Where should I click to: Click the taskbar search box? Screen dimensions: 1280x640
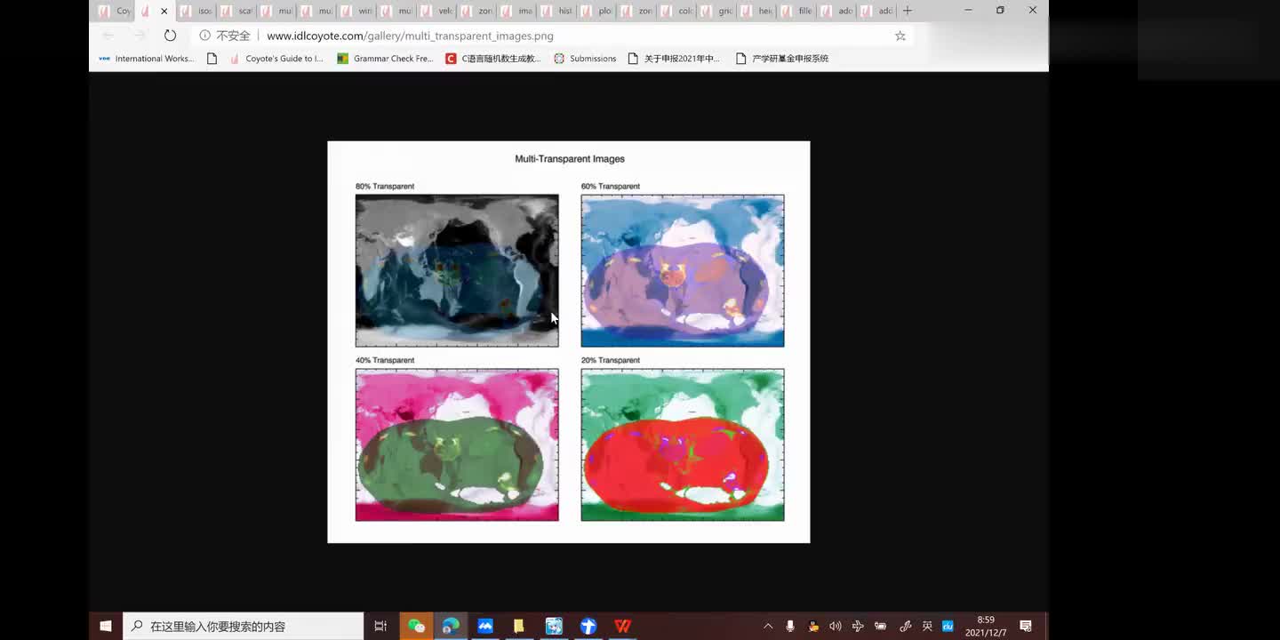pyautogui.click(x=244, y=626)
